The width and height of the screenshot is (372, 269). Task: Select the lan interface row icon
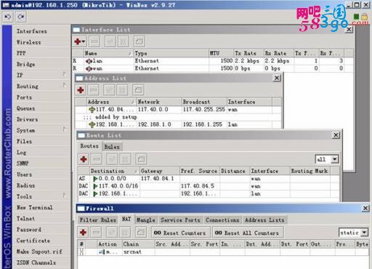[89, 61]
